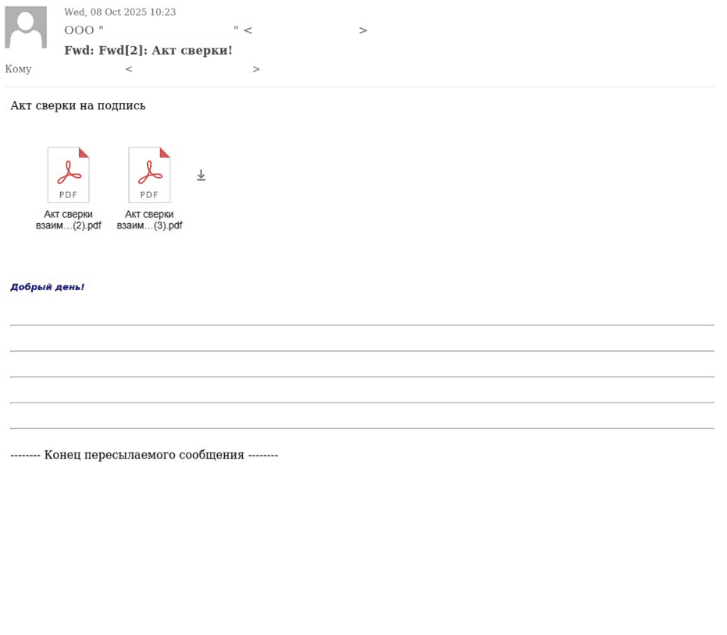
Task: Click the file name "Акт сверки взаим…(3).pdf"
Action: 149,220
